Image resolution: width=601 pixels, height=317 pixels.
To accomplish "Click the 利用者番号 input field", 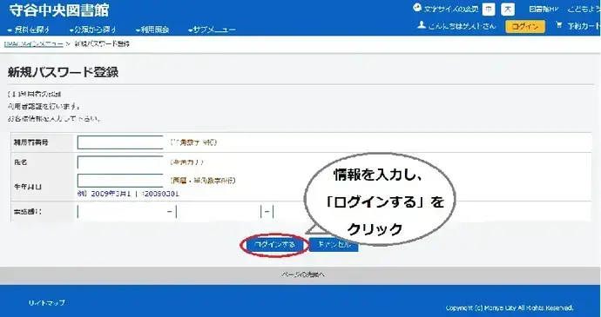I will tap(120, 142).
